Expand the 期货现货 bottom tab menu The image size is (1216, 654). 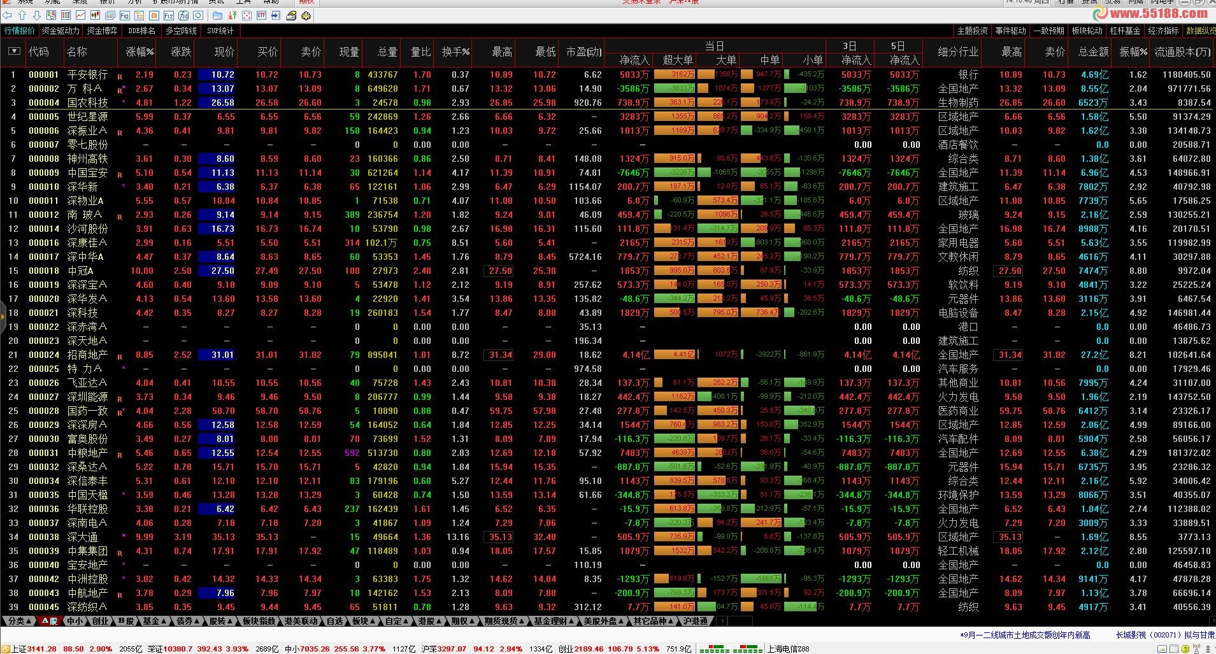[x=504, y=621]
